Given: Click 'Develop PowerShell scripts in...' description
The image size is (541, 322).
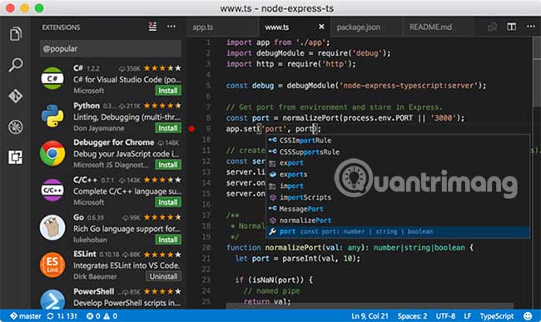Looking at the screenshot, I should (127, 303).
